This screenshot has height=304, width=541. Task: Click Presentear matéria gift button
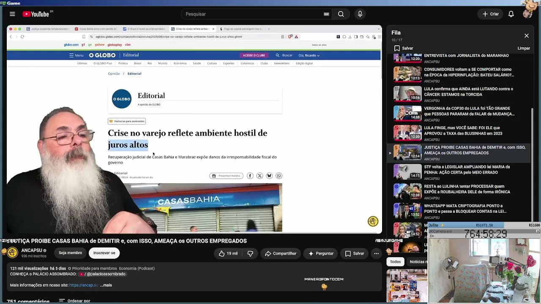(x=227, y=176)
